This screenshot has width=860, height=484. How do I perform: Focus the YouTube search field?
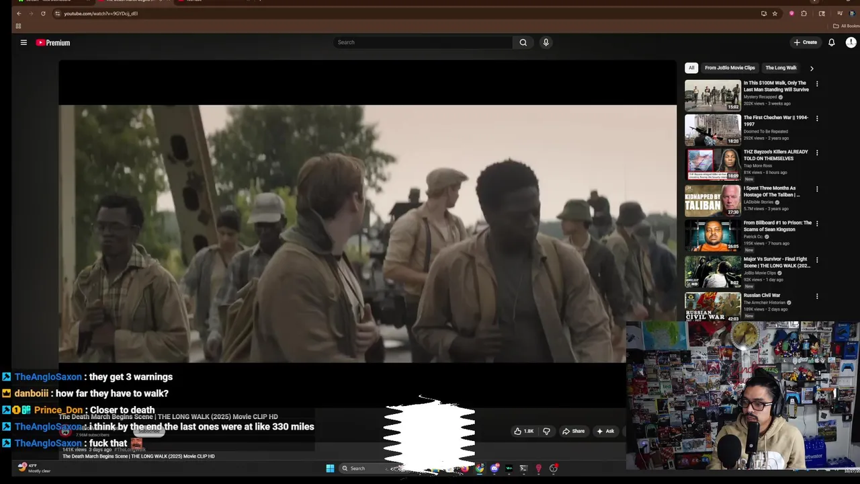coord(423,42)
